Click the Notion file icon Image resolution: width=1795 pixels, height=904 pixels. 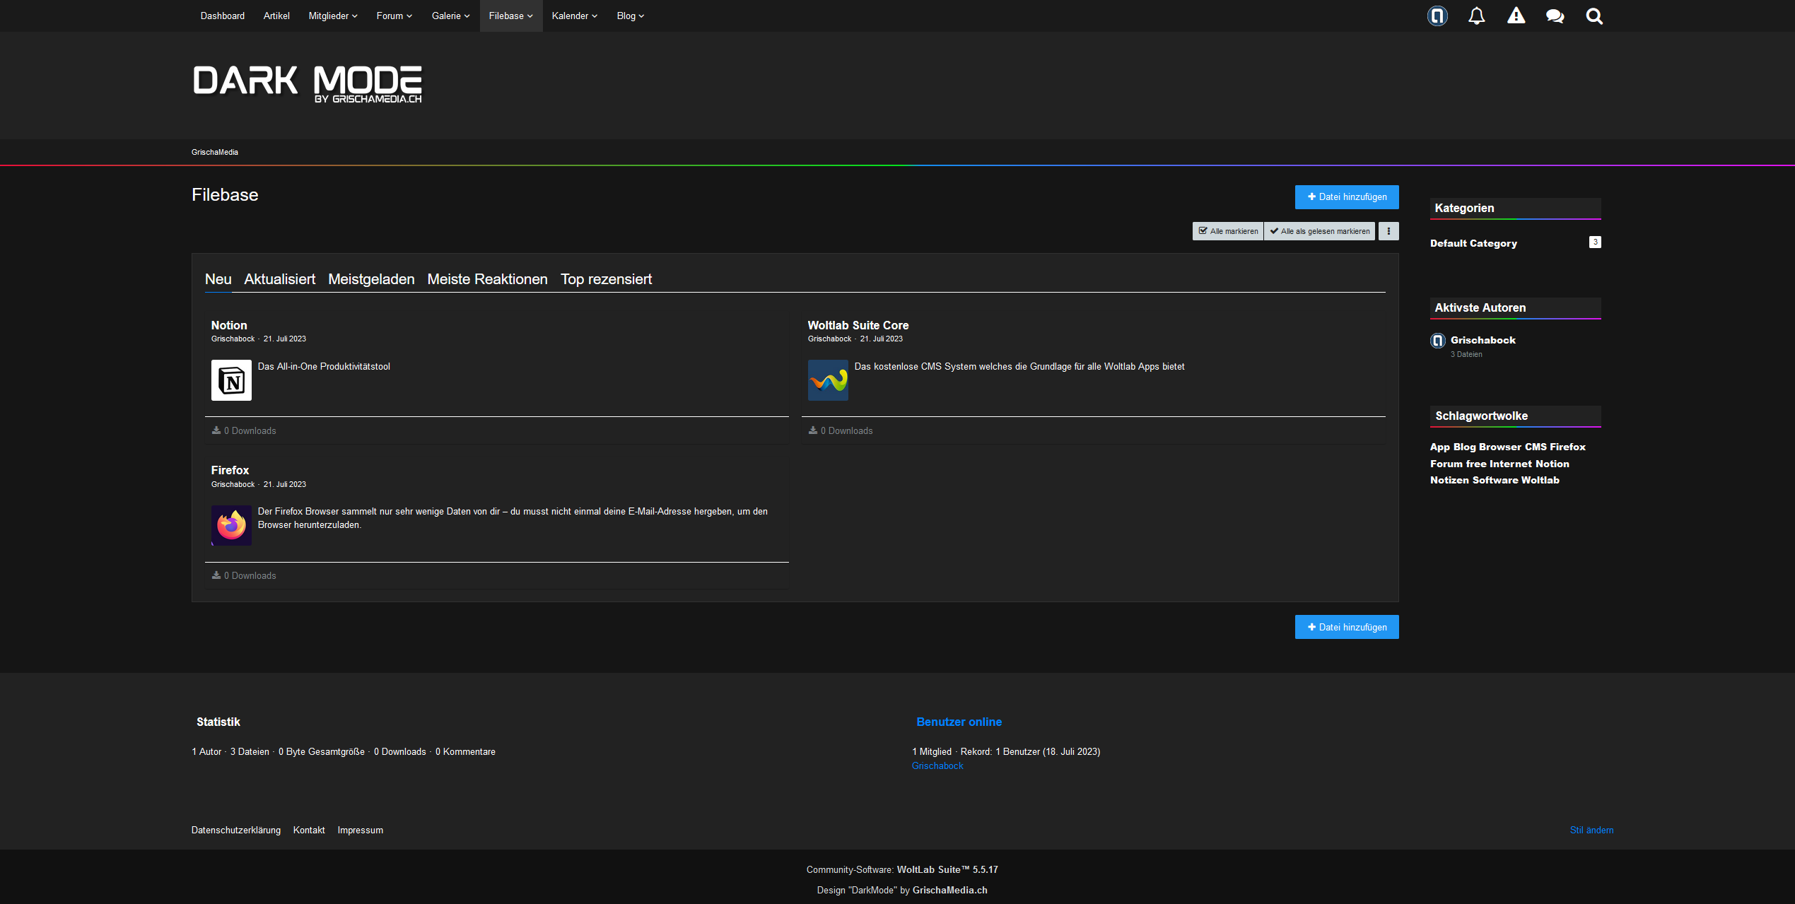[x=231, y=380]
